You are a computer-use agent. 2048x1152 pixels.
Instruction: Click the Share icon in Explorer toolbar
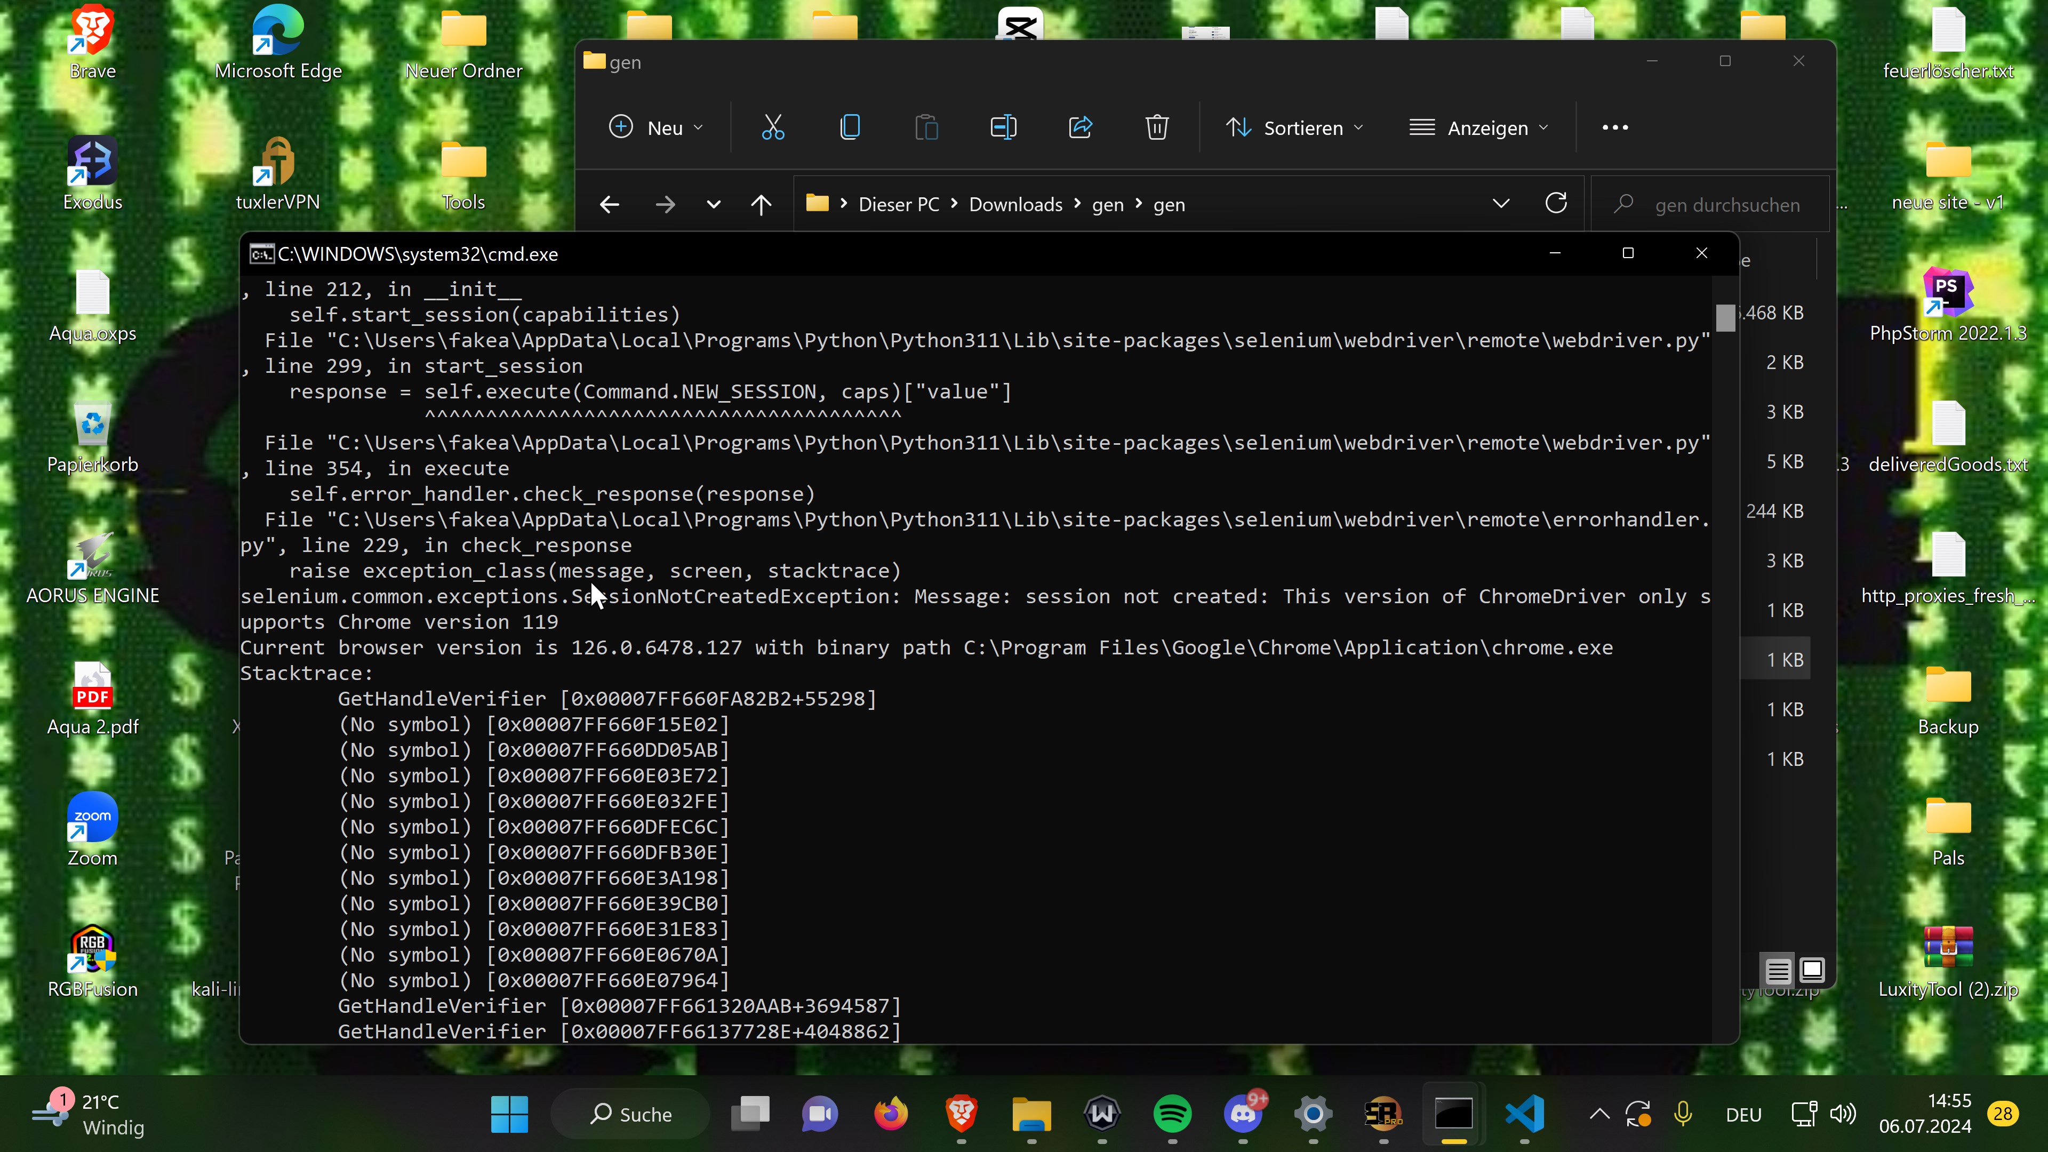pos(1081,127)
